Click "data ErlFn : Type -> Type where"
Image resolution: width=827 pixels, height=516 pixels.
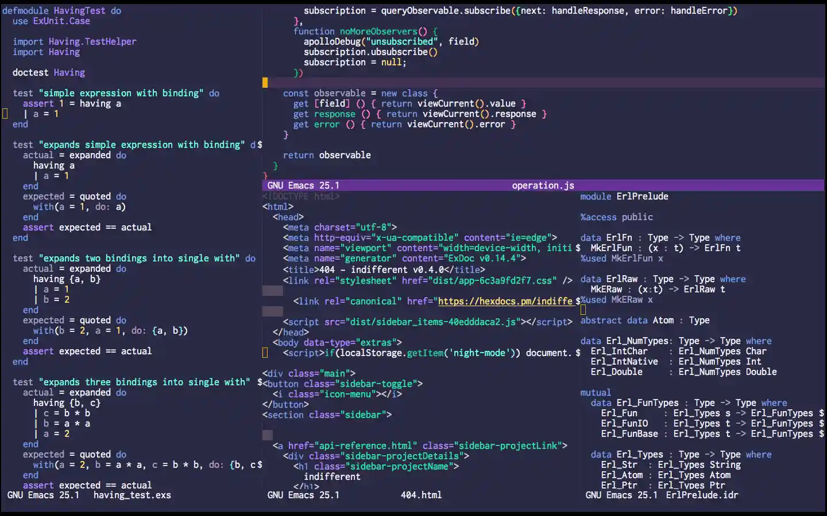click(660, 237)
